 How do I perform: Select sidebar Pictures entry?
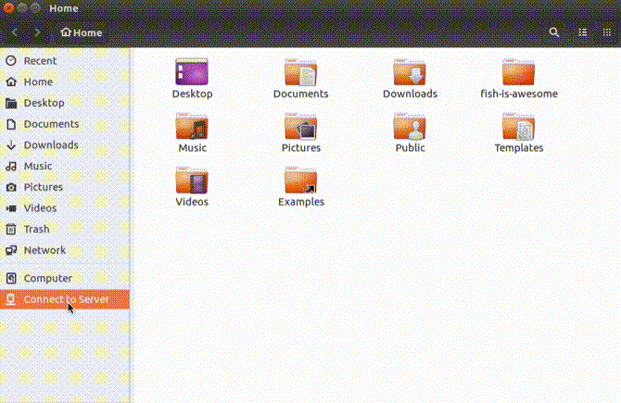click(65, 187)
